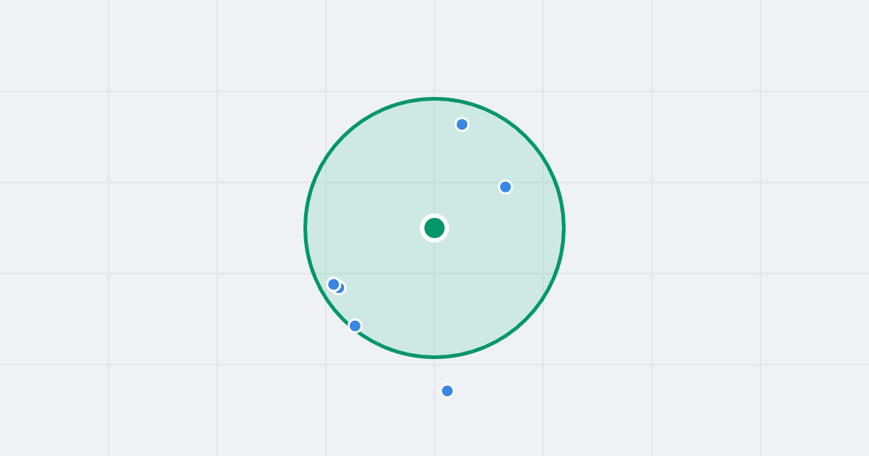
Task: Pick the topmost blue dot inside the circle
Action: pyautogui.click(x=462, y=124)
